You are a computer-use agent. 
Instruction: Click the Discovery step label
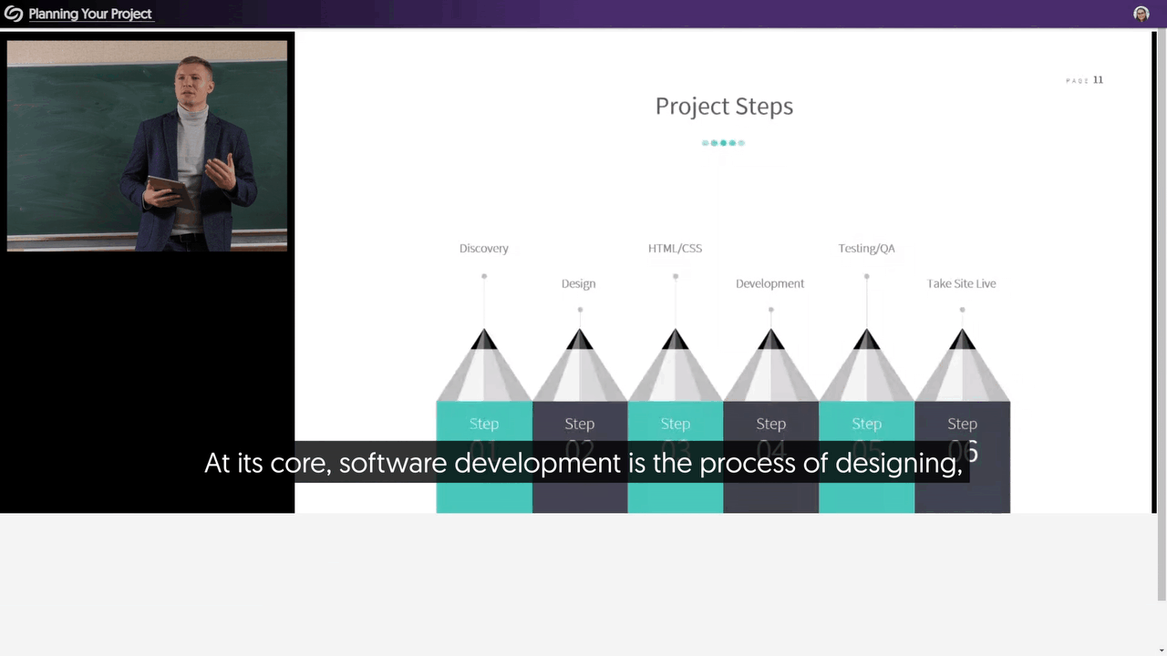484,248
